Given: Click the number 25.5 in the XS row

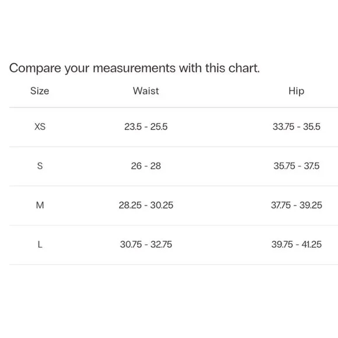Looking at the screenshot, I should tap(159, 126).
